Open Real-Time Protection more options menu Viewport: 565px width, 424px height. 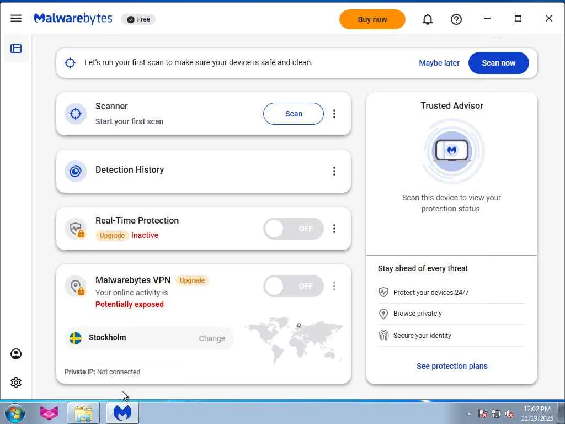point(334,229)
